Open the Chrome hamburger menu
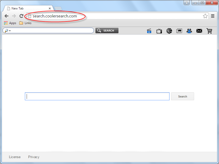 point(213,16)
